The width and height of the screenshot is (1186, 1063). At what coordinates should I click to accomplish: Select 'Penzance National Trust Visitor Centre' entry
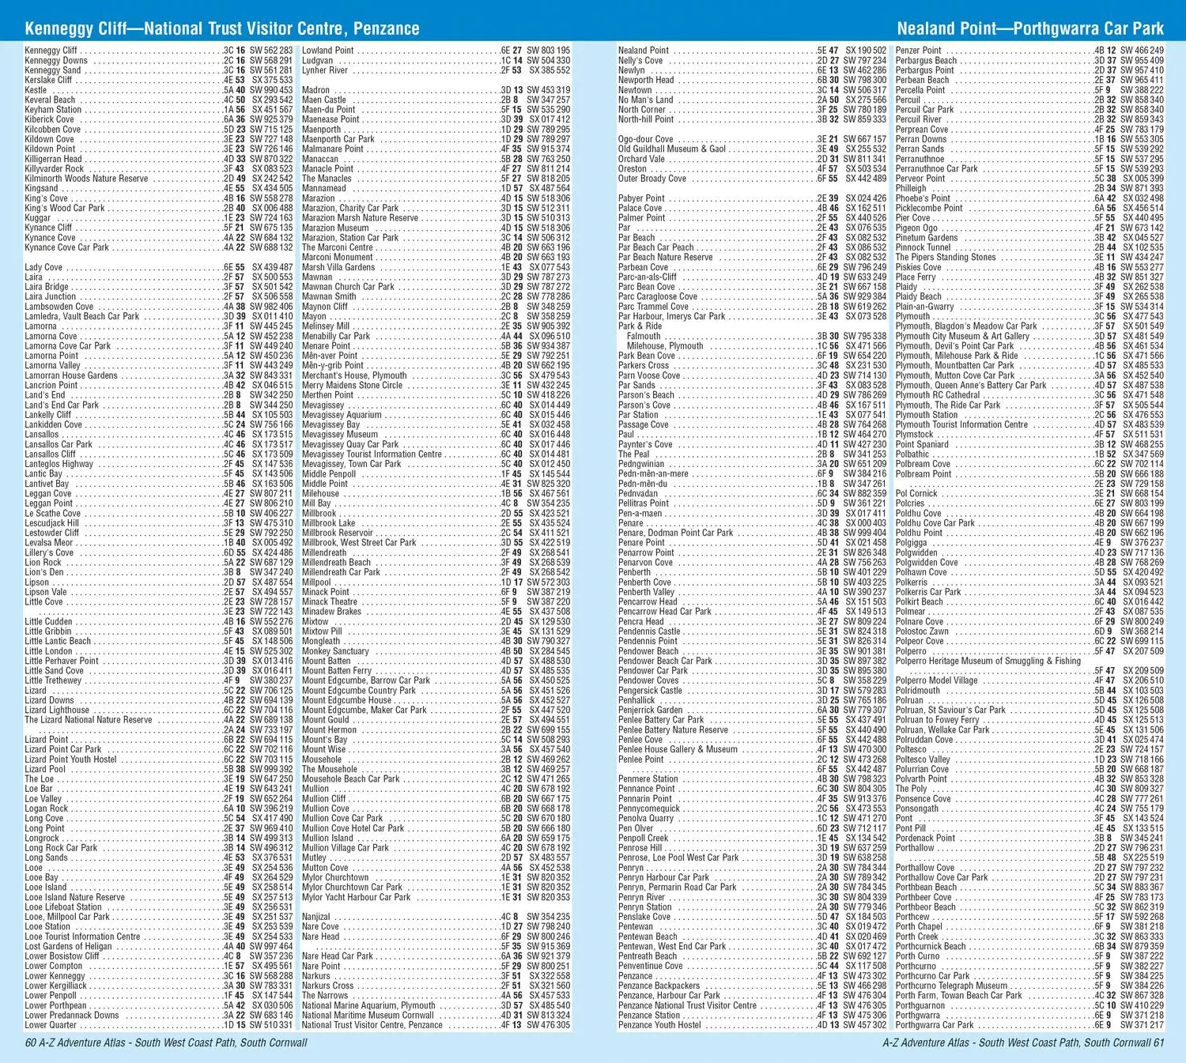coord(752,1005)
